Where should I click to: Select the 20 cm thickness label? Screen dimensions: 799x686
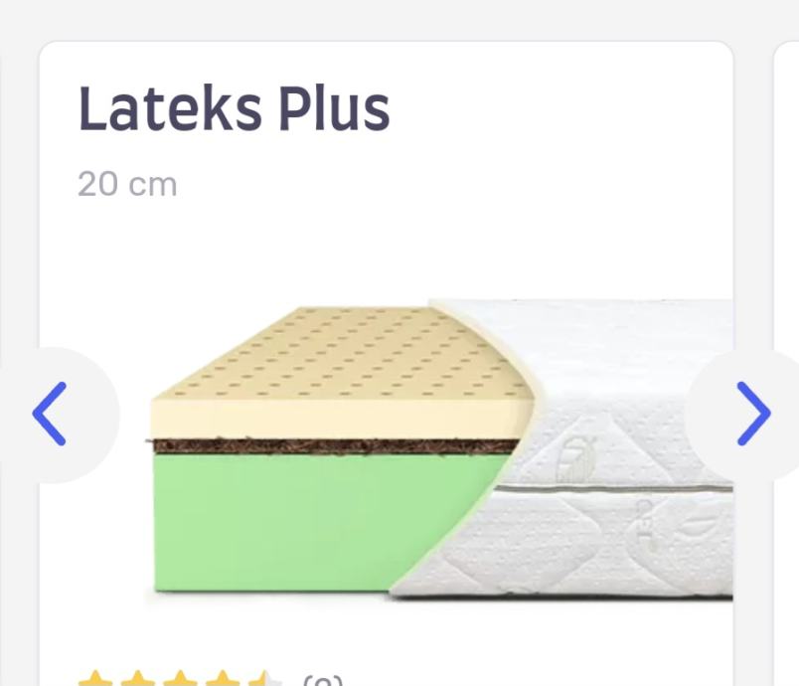pos(127,184)
